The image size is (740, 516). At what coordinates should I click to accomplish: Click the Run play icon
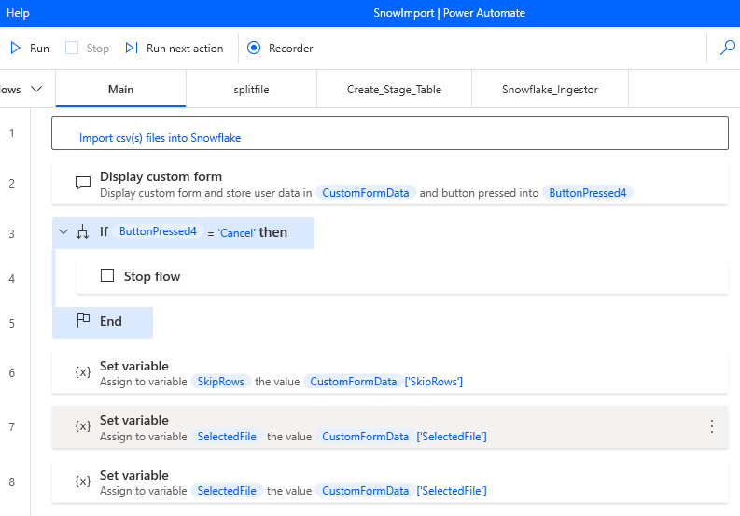(15, 49)
